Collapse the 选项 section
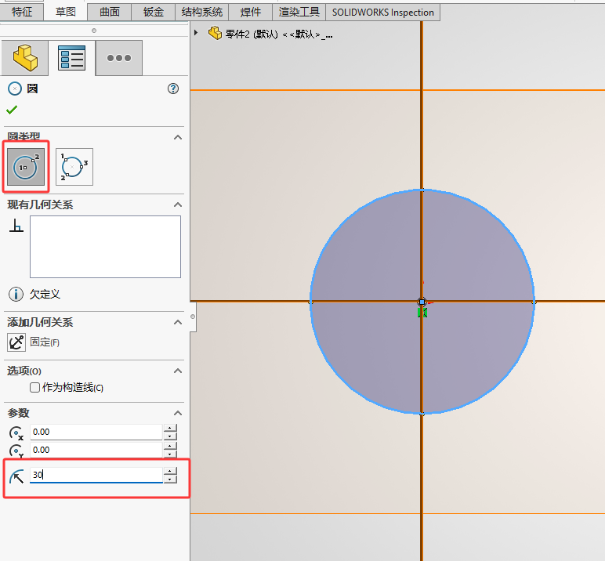The image size is (605, 561). tap(178, 371)
